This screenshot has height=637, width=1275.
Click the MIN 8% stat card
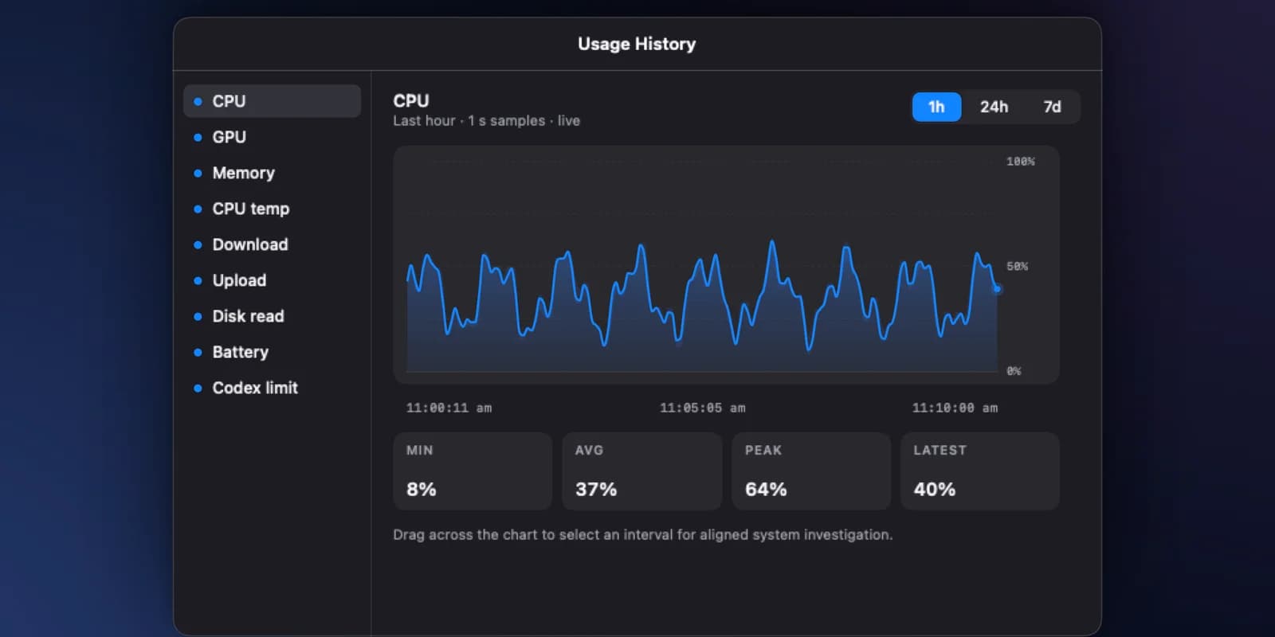pyautogui.click(x=473, y=471)
